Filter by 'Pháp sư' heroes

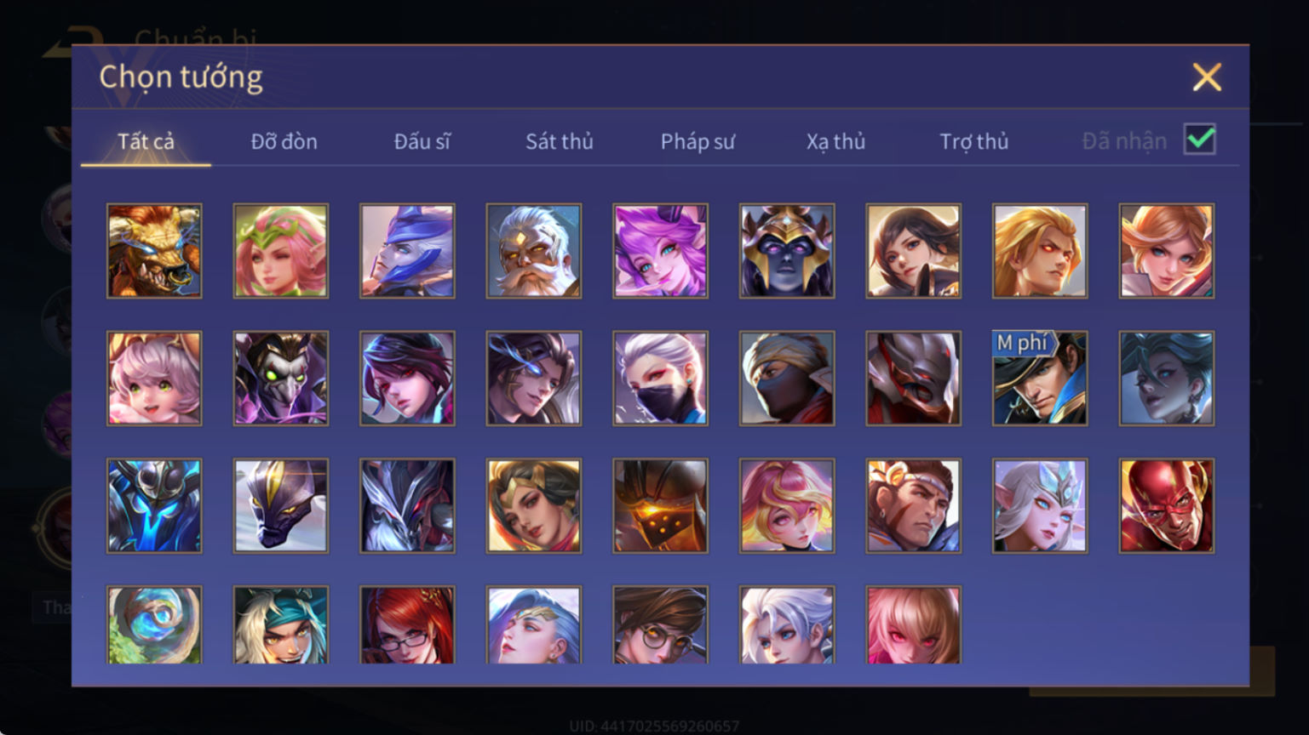(698, 141)
